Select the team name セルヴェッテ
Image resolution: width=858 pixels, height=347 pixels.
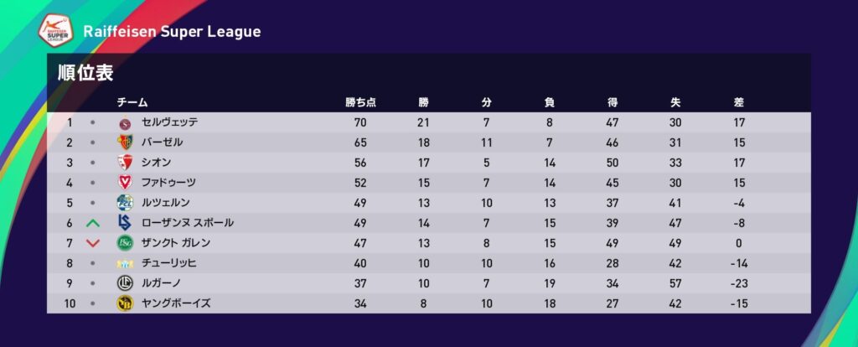pyautogui.click(x=170, y=122)
